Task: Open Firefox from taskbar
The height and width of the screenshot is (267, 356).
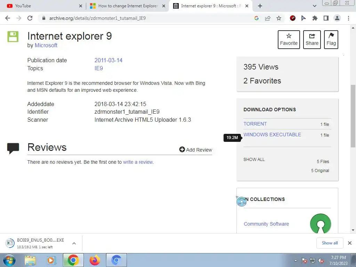Action: coord(95,260)
